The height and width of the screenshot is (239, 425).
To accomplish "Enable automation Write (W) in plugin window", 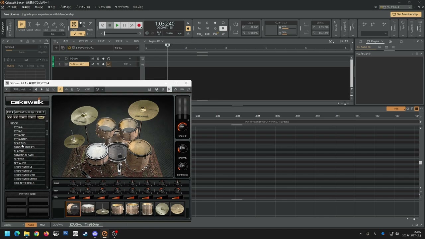I will point(175,89).
